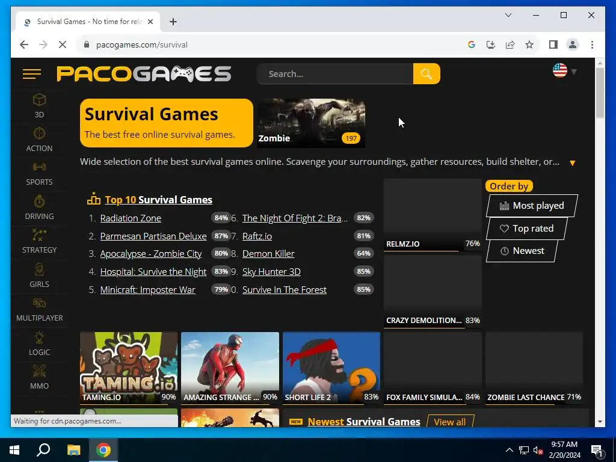Click the Google icon in address bar
This screenshot has height=462, width=616.
click(472, 45)
